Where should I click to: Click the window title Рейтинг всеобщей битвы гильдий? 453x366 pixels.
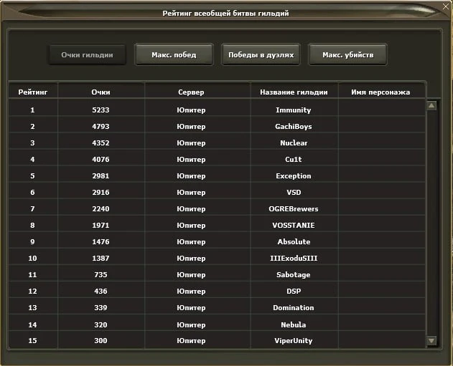coord(225,14)
